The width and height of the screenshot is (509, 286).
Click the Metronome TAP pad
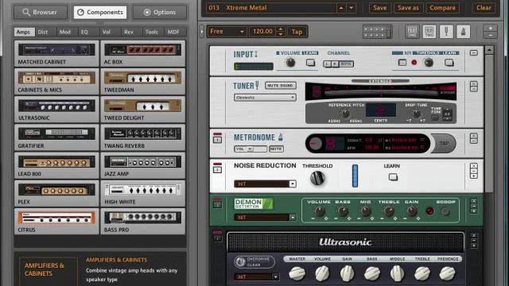tap(444, 143)
